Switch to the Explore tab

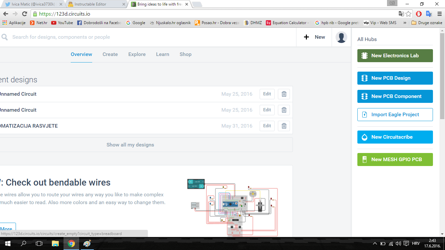click(x=137, y=54)
